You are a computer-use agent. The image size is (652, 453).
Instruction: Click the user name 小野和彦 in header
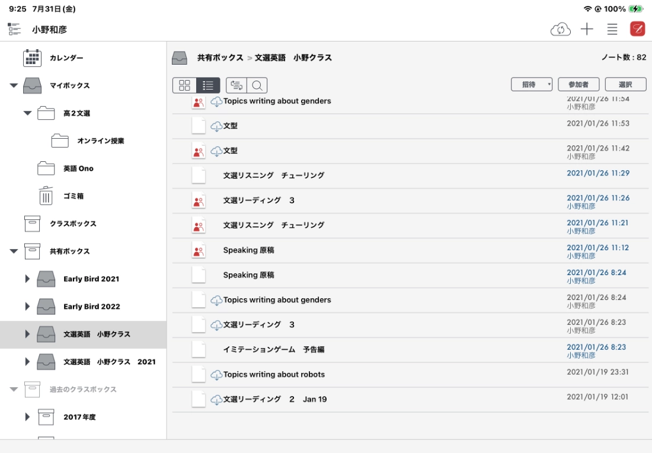pos(49,30)
